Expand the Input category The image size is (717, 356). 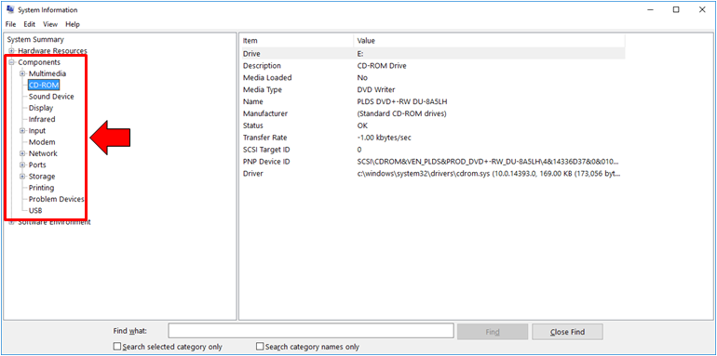[x=22, y=130]
